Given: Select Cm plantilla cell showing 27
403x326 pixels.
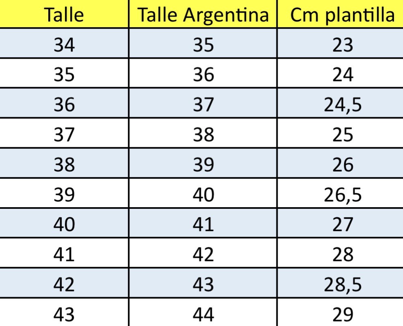Looking at the screenshot, I should point(340,223).
